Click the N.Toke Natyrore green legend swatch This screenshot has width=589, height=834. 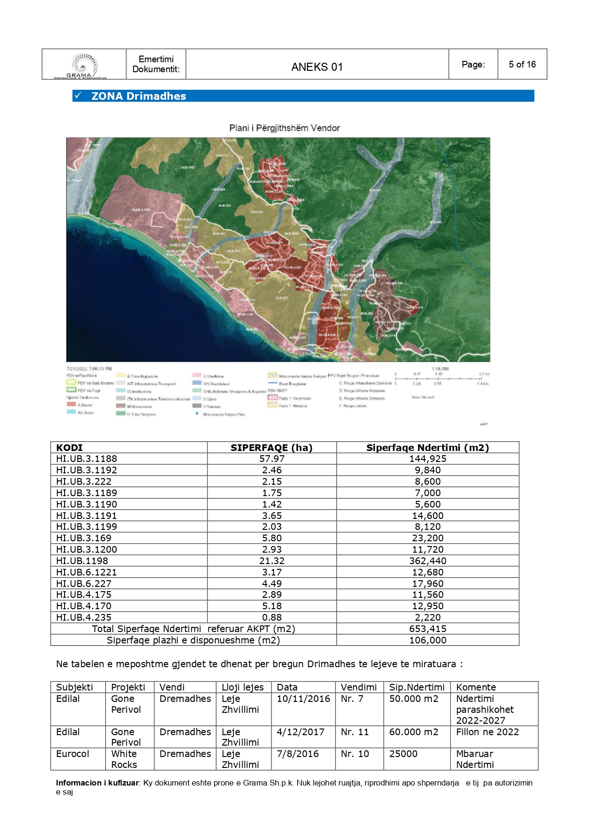(x=121, y=413)
